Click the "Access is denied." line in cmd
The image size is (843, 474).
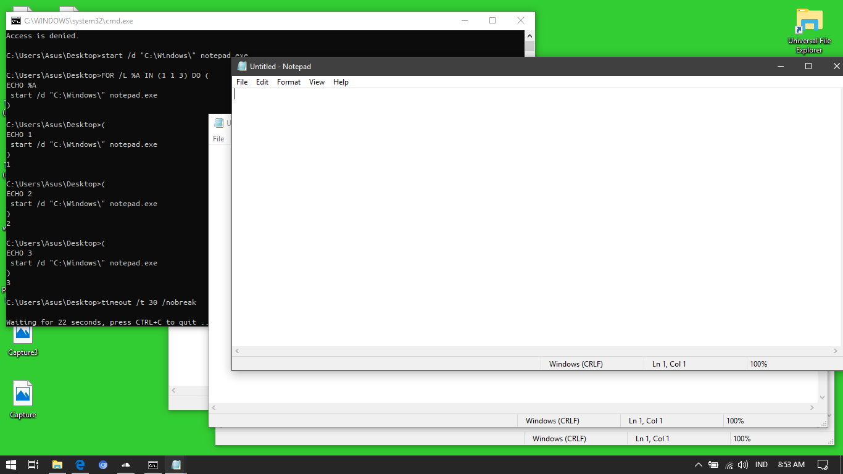tap(43, 36)
